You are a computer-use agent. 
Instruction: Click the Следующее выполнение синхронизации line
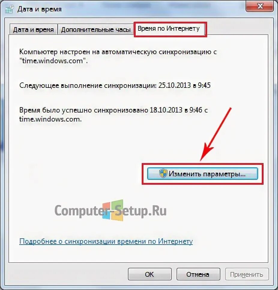[x=115, y=85]
